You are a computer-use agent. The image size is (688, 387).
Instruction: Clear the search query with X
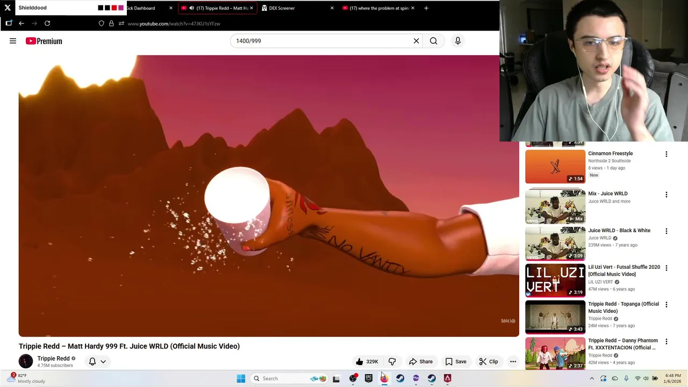(x=416, y=41)
